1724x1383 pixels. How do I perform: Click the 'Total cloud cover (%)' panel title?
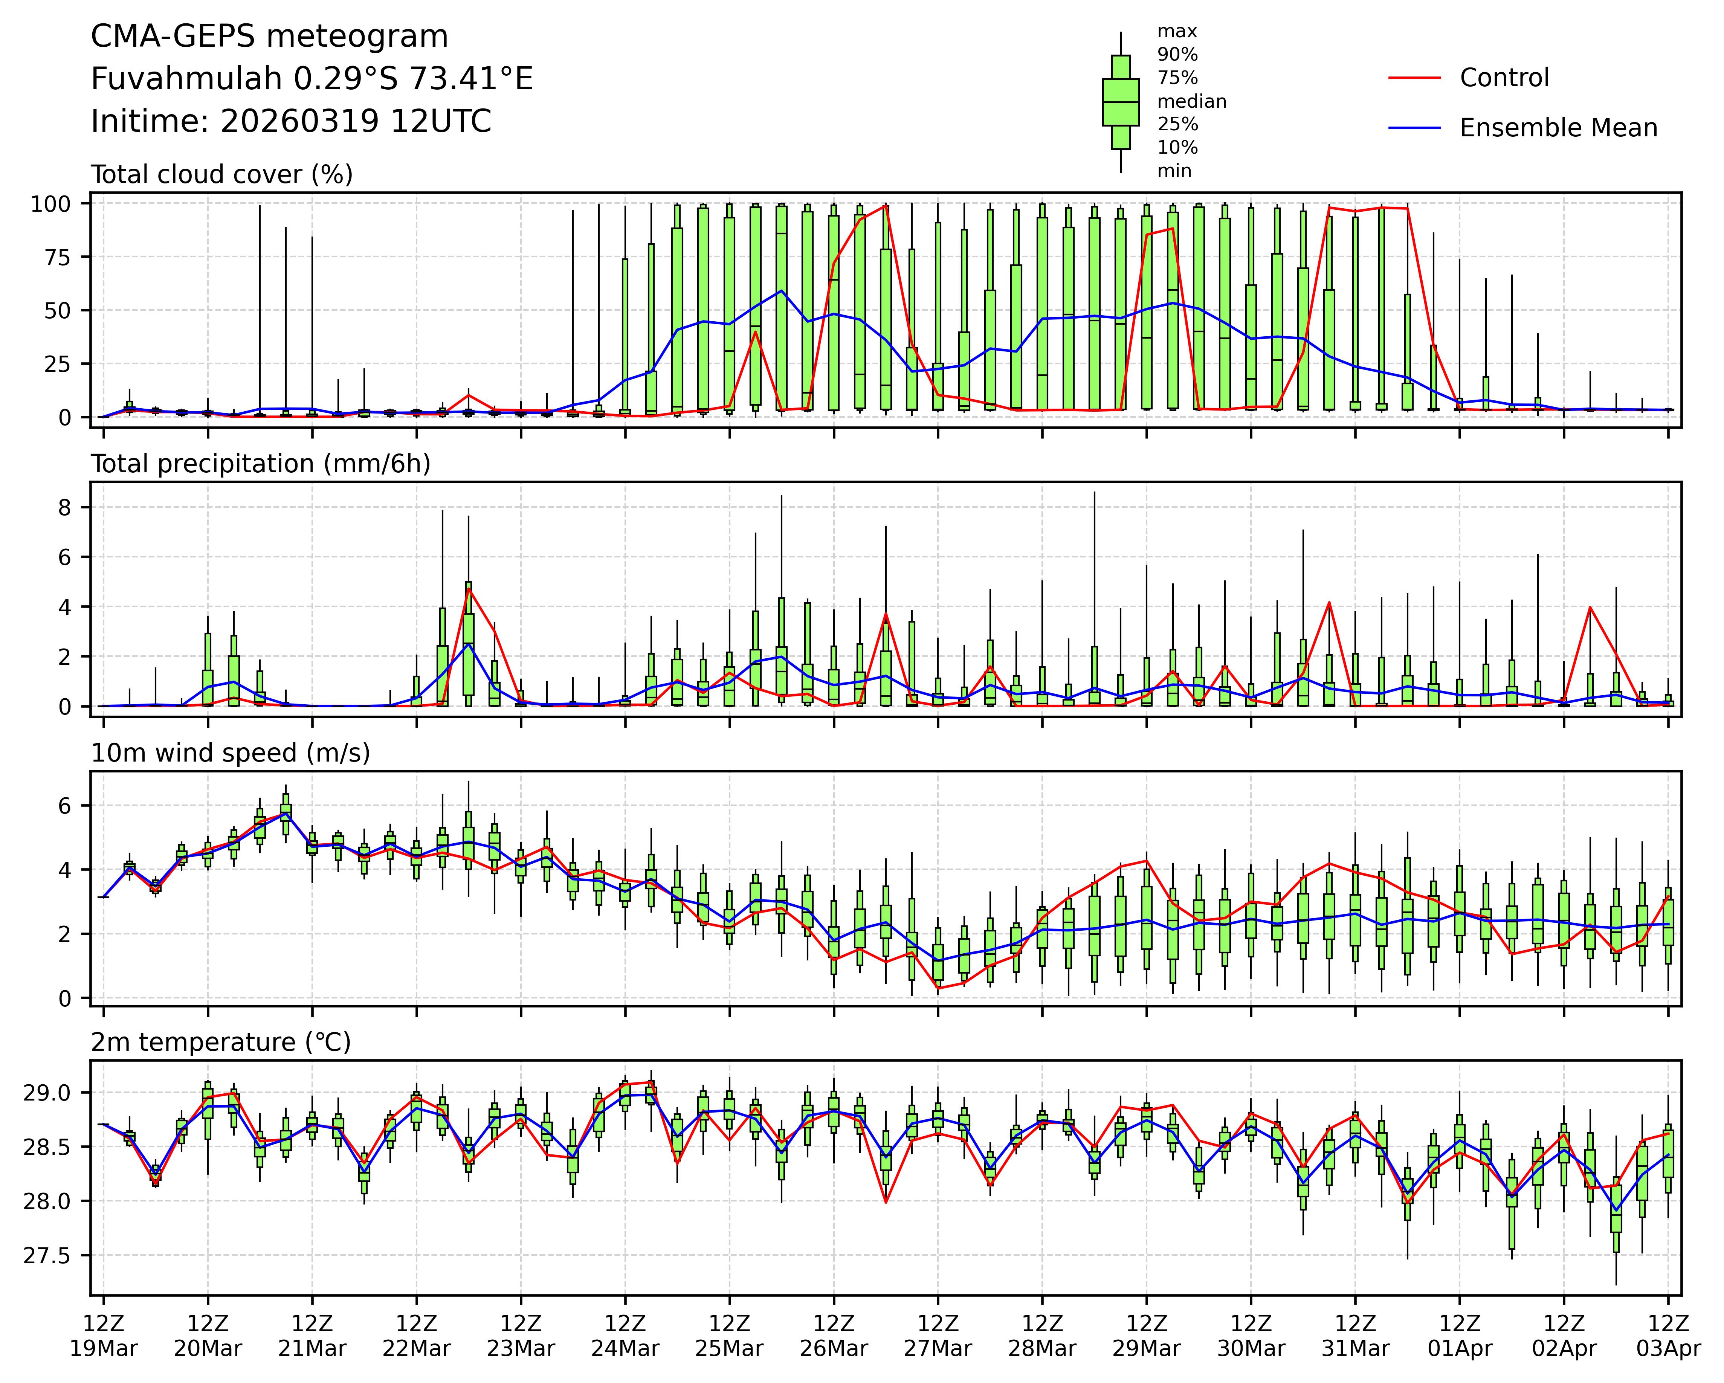coord(221,174)
